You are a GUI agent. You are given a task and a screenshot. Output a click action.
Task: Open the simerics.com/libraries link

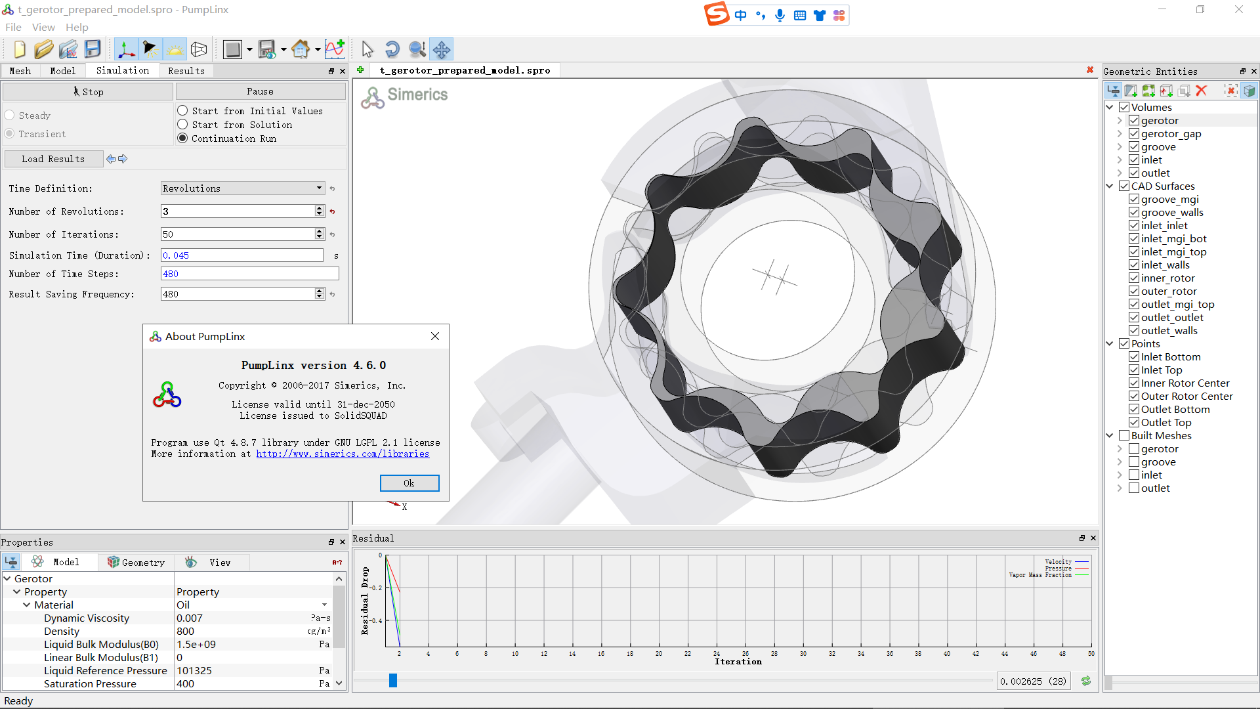[x=343, y=454]
